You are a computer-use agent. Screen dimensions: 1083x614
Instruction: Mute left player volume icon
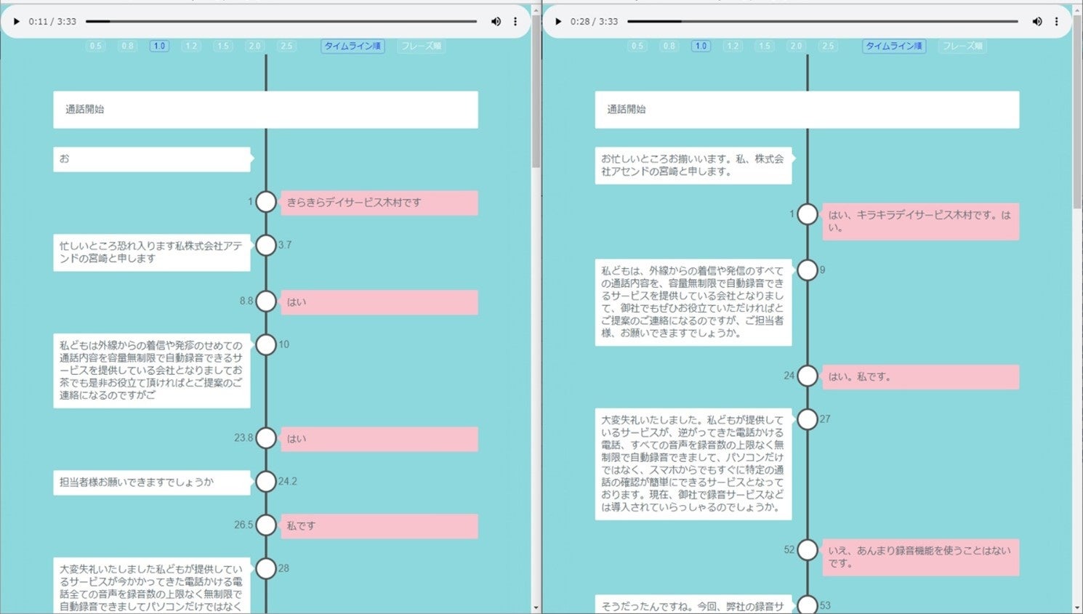496,22
